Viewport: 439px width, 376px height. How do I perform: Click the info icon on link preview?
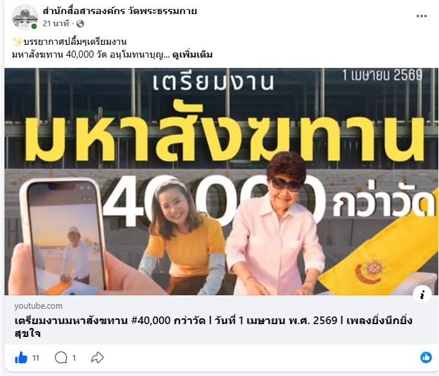(422, 295)
